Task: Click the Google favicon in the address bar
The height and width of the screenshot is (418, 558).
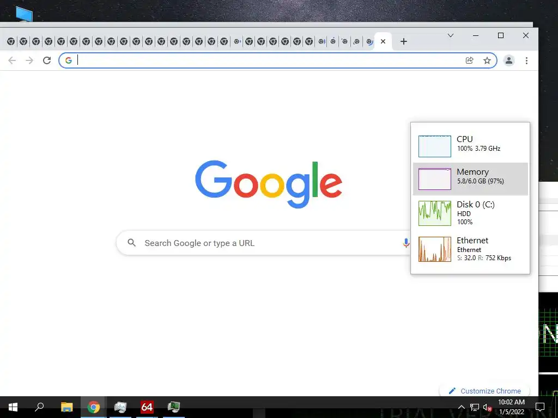Action: pyautogui.click(x=69, y=60)
